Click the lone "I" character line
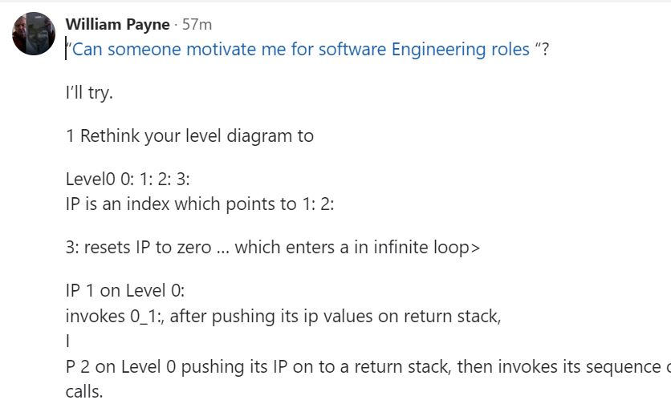671x416 pixels. pyautogui.click(x=67, y=341)
